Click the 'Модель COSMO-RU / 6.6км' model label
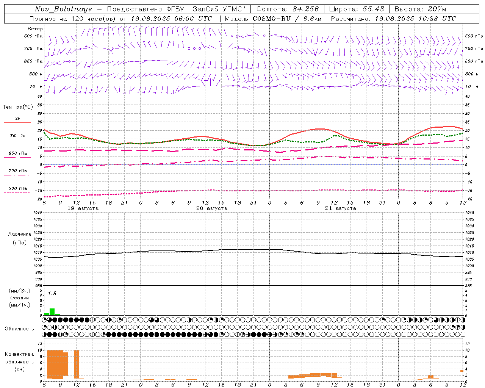This screenshot has height=388, width=485. pyautogui.click(x=273, y=19)
